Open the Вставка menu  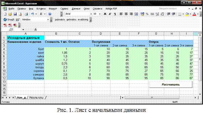pyautogui.click(x=41, y=9)
